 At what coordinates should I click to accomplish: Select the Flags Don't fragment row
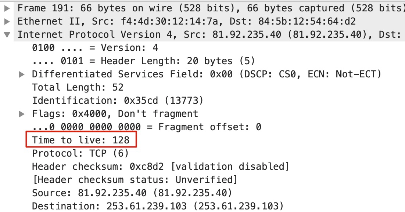point(115,114)
